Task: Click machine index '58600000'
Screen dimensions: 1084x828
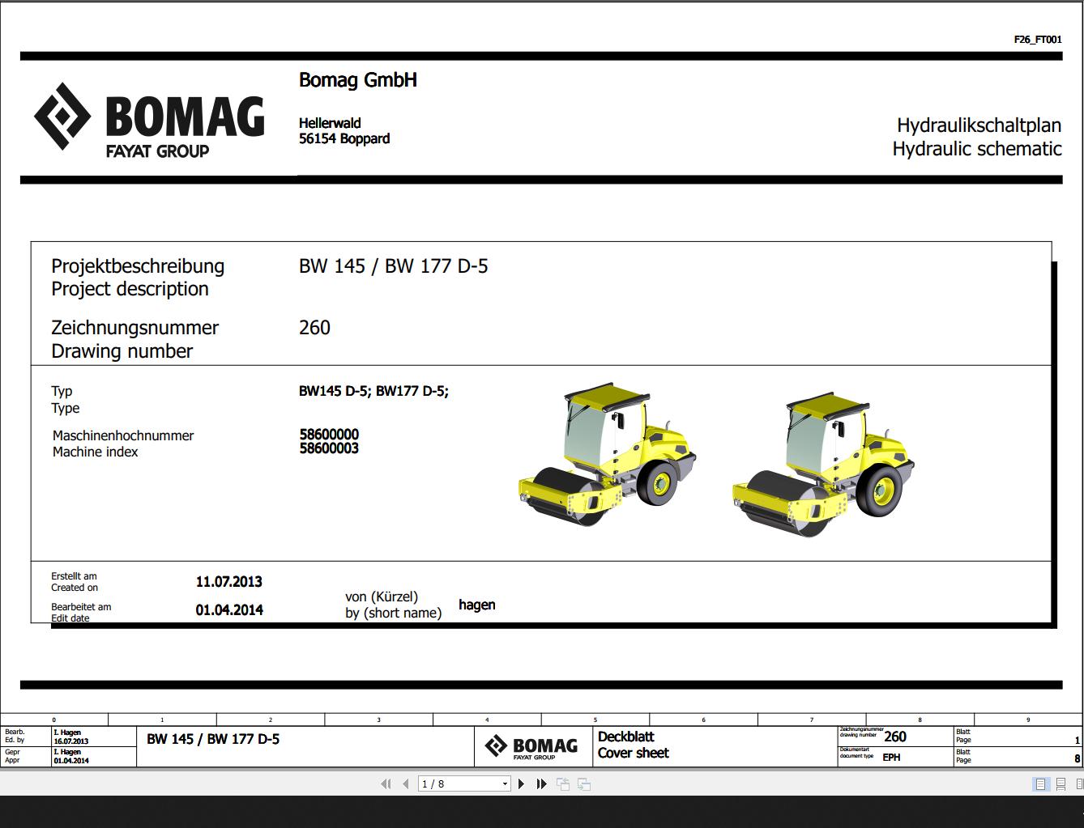Action: pos(329,435)
